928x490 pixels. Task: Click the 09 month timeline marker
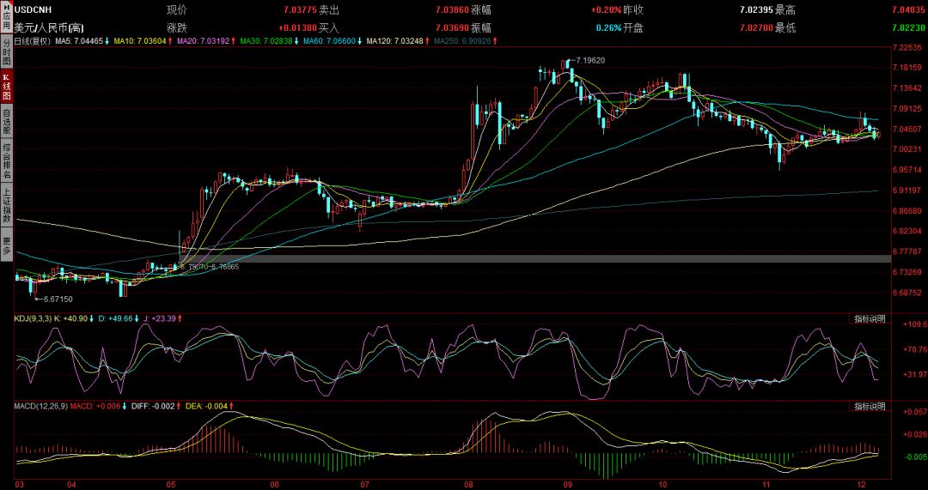coord(568,484)
